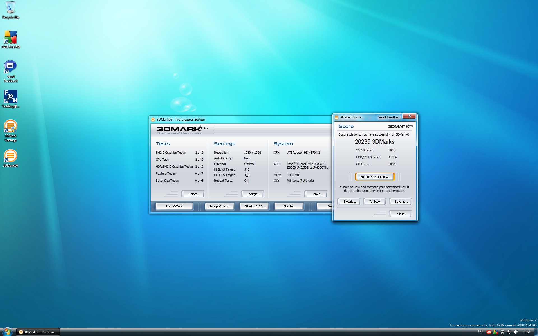The image size is (538, 336).
Task: Open the Send Feedback link in the Score title bar
Action: 389,117
